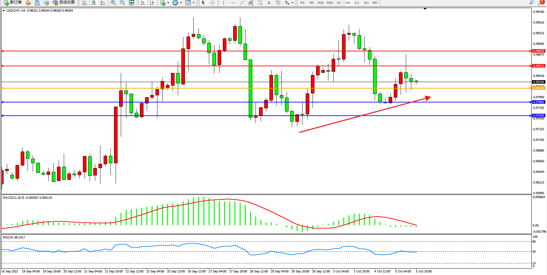Image resolution: width=547 pixels, height=275 pixels.
Task: Switch chart to line chart mode
Action: pyautogui.click(x=103, y=3)
